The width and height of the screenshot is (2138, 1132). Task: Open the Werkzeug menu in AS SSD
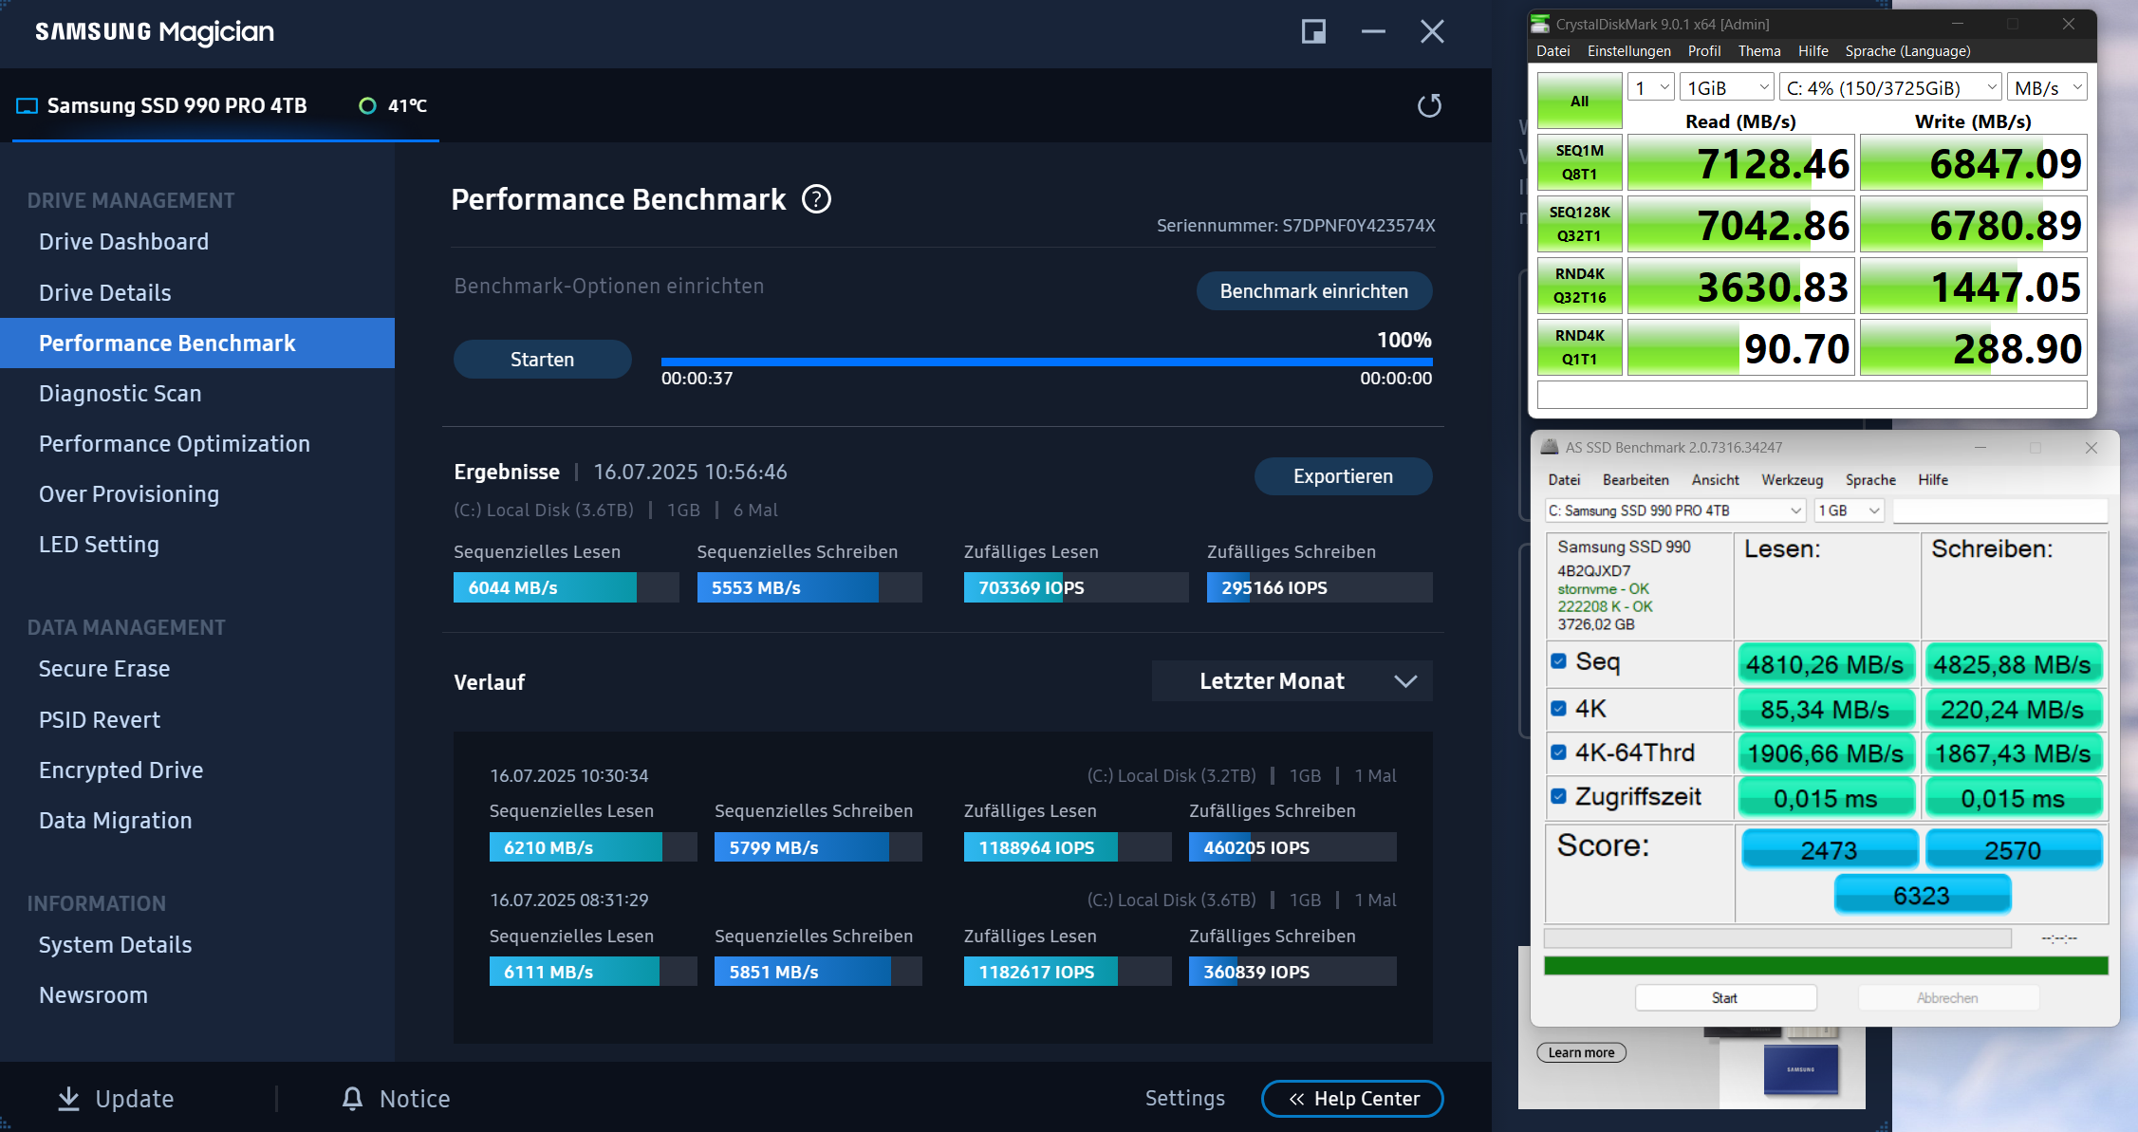(x=1792, y=480)
